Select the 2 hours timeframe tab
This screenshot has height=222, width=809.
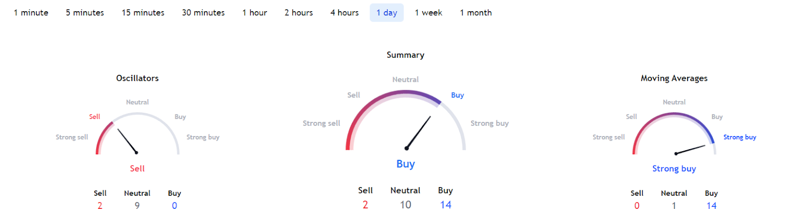coord(298,13)
